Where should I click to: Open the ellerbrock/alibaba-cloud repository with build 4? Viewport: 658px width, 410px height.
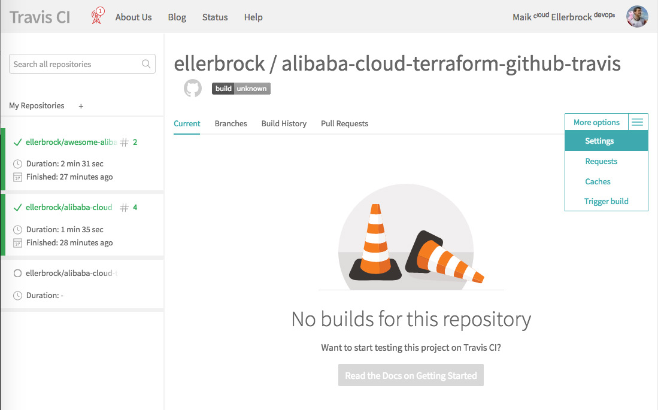pyautogui.click(x=69, y=207)
